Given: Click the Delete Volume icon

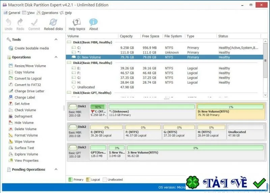Looking at the screenshot, I should coord(11,129).
